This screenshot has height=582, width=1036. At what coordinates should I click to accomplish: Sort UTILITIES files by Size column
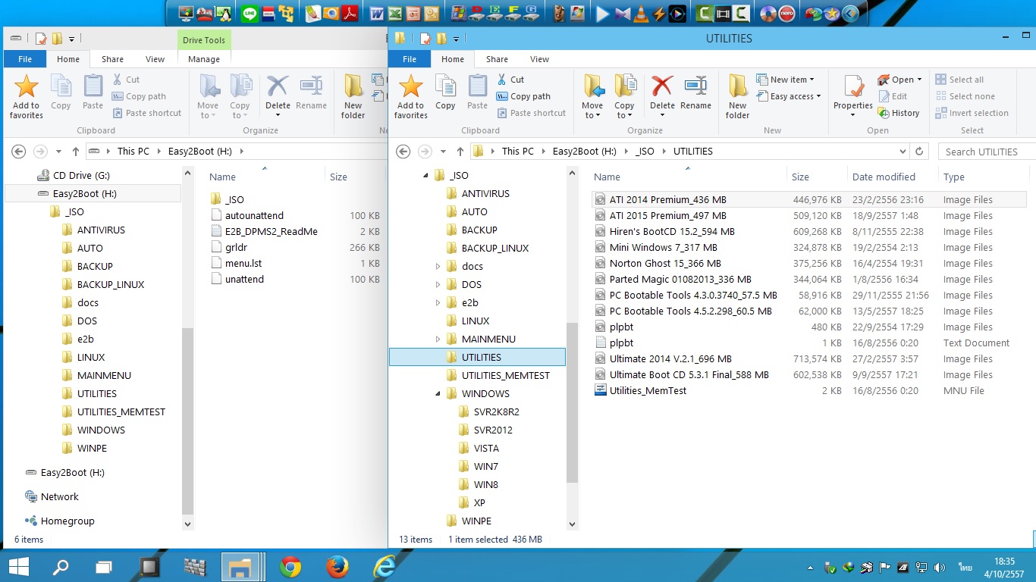click(816, 177)
